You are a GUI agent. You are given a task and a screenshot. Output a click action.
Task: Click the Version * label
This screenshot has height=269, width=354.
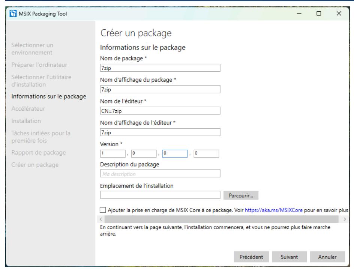[x=111, y=144]
